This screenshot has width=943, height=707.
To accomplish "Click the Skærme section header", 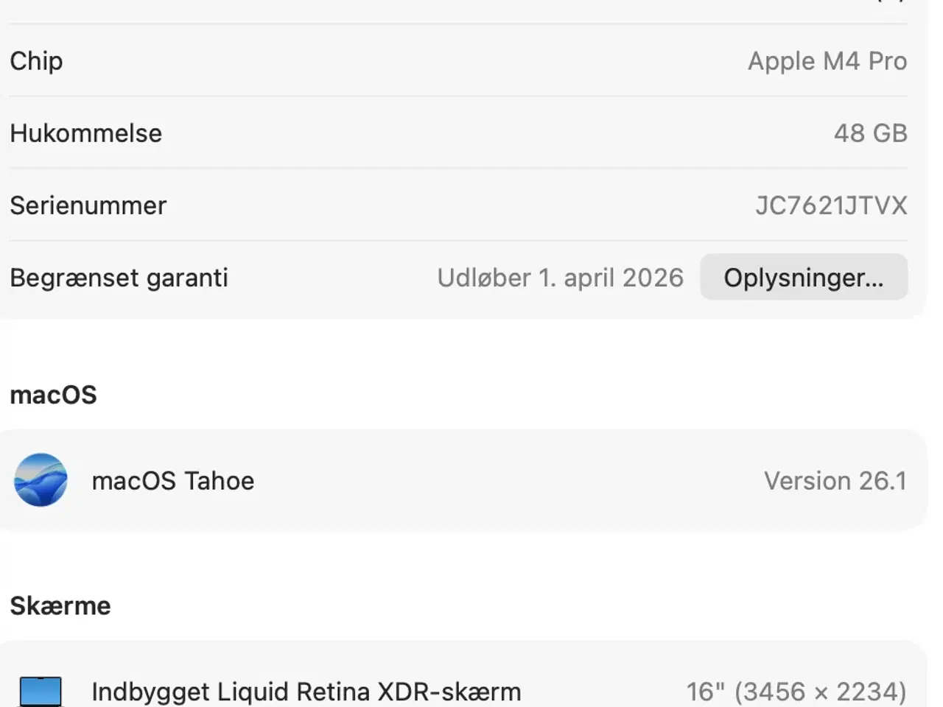I will click(60, 605).
